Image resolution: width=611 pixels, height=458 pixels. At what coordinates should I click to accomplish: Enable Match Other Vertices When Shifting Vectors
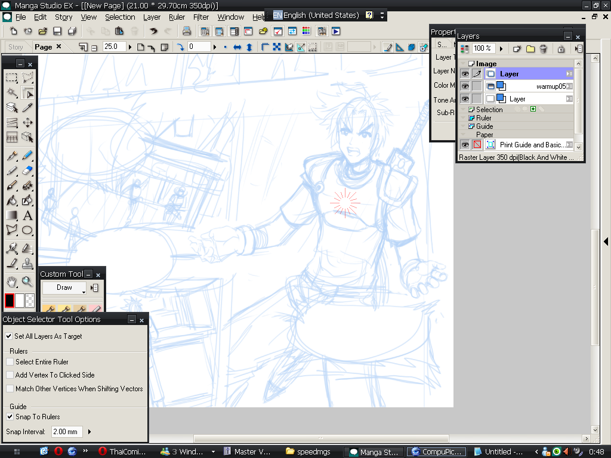point(10,389)
